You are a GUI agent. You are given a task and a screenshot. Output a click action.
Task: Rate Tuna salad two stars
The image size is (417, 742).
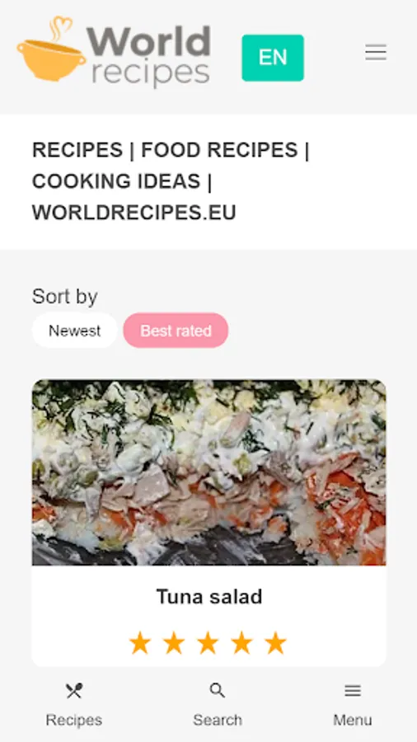174,644
